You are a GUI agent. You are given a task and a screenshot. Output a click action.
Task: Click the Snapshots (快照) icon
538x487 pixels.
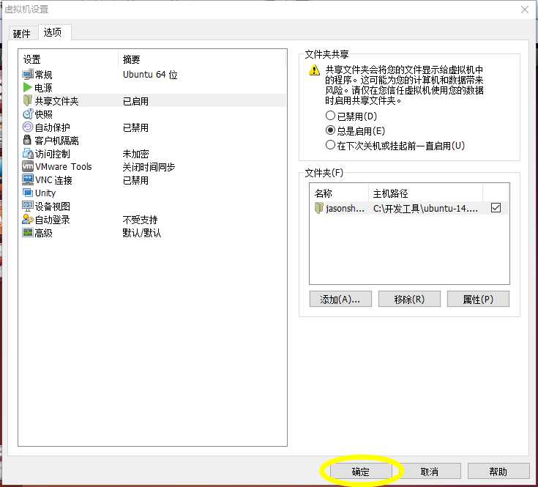tap(28, 114)
